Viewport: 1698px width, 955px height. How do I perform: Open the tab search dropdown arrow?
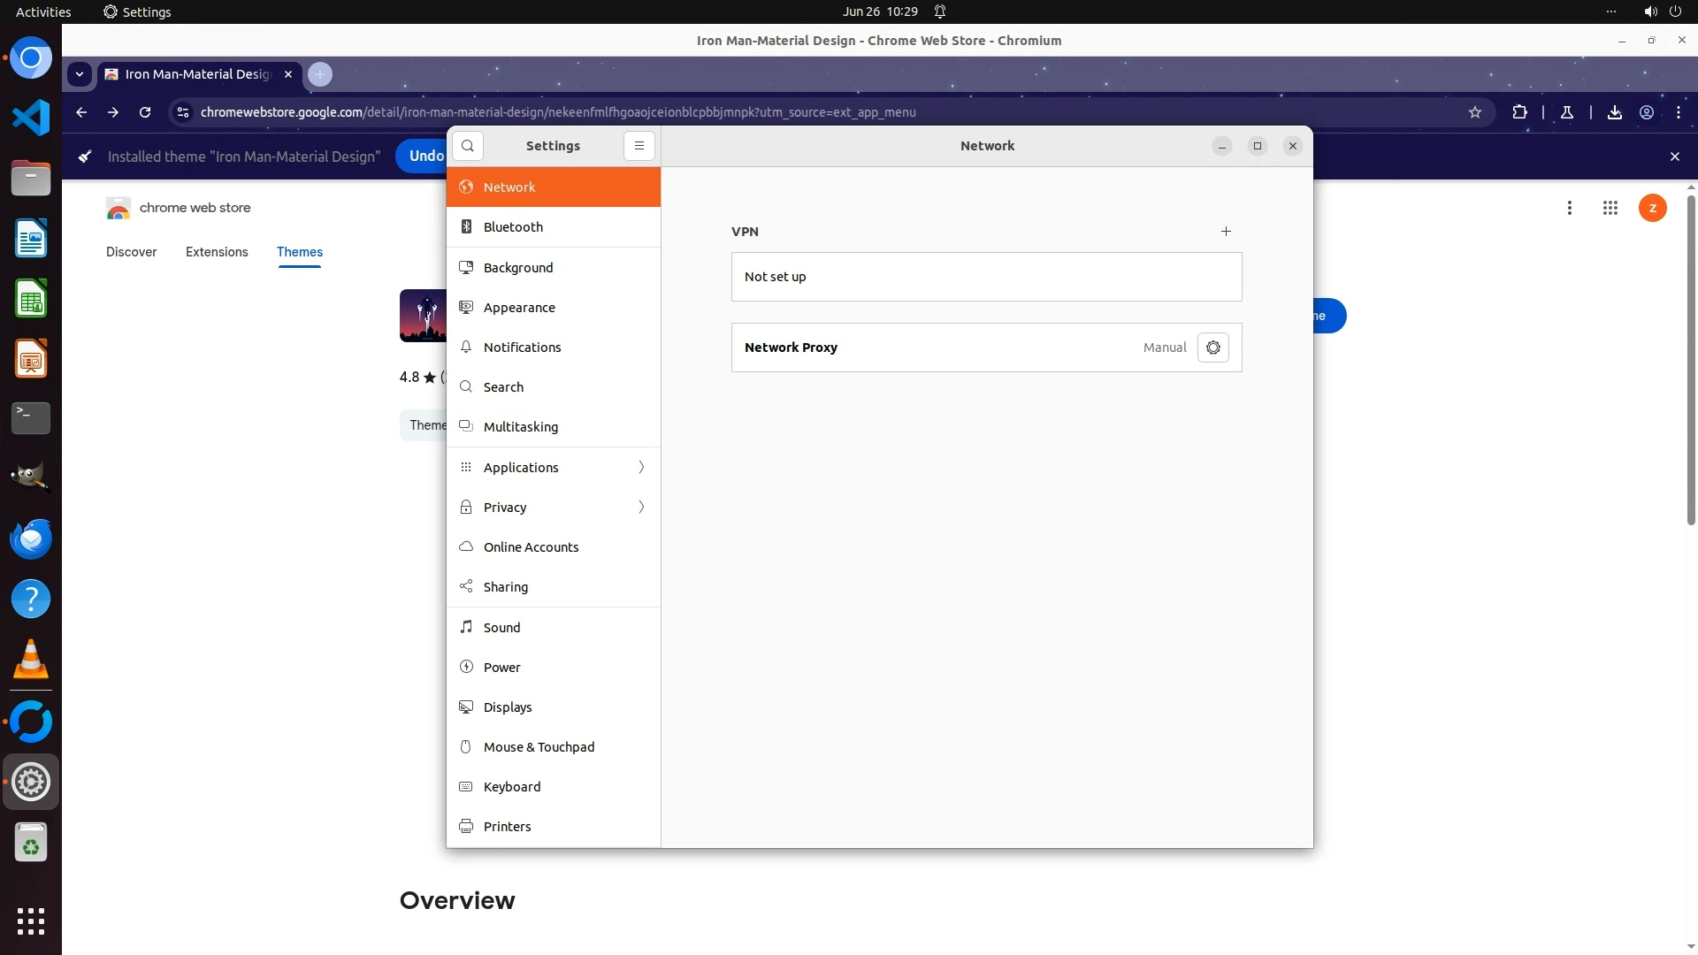coord(80,74)
